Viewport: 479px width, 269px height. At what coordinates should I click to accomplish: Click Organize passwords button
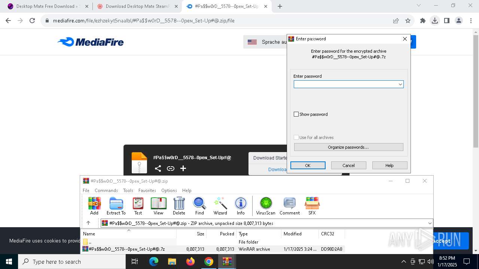(348, 147)
